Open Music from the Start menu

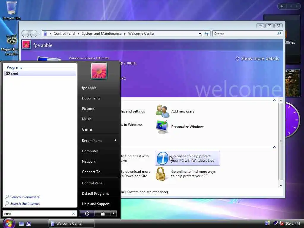point(86,119)
